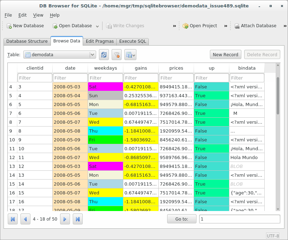Expand the toolbar overflow chevron after Write Changes
This screenshot has width=288, height=240.
pos(175,26)
